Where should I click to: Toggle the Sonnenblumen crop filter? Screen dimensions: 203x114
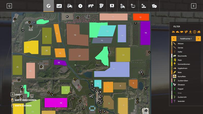tap(184, 64)
